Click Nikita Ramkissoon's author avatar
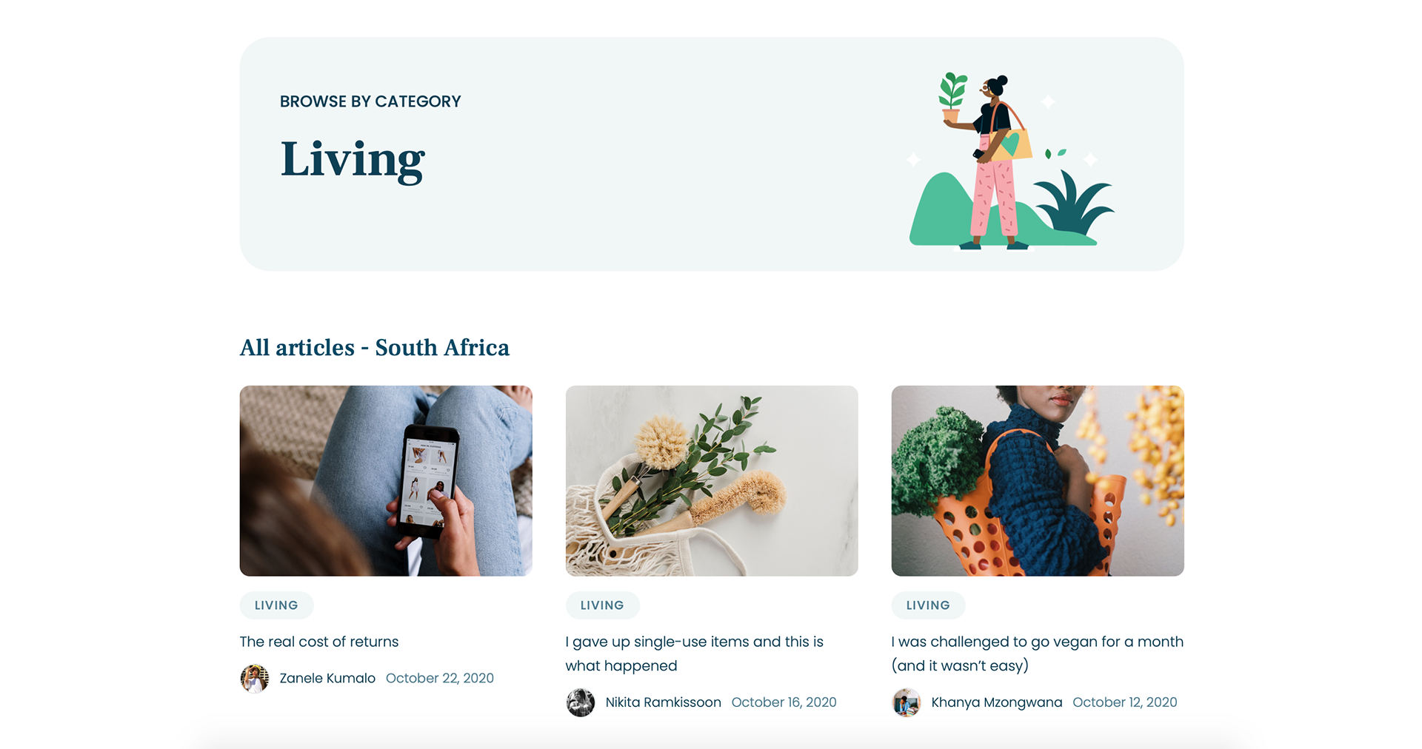 [580, 702]
